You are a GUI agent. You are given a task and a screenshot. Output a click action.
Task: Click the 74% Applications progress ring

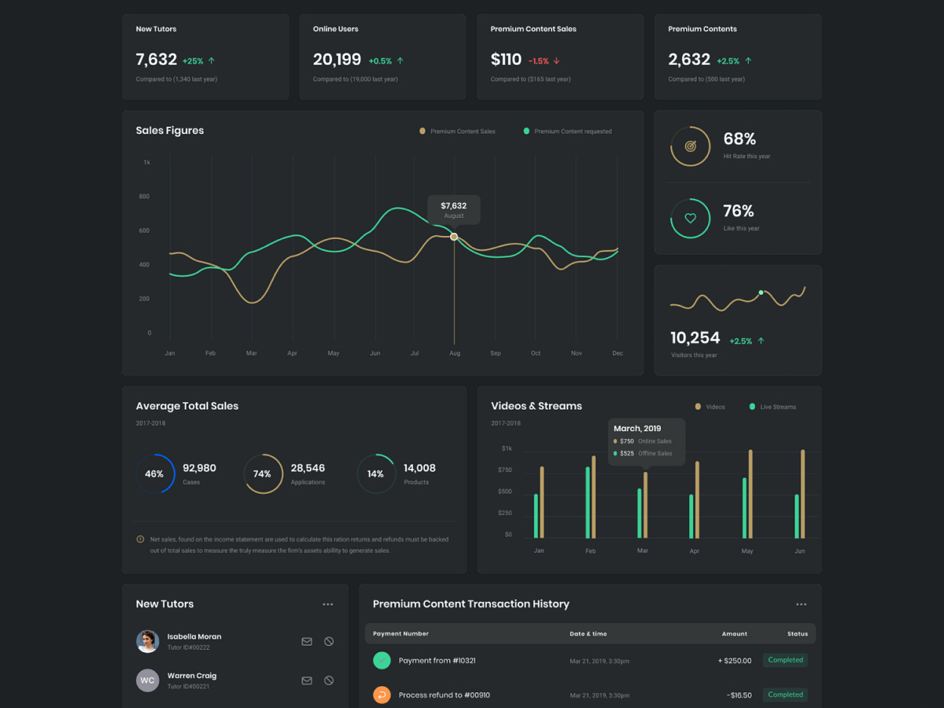coord(263,474)
